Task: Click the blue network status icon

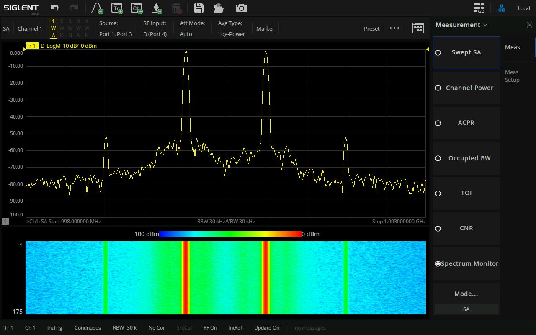Action: (x=502, y=8)
